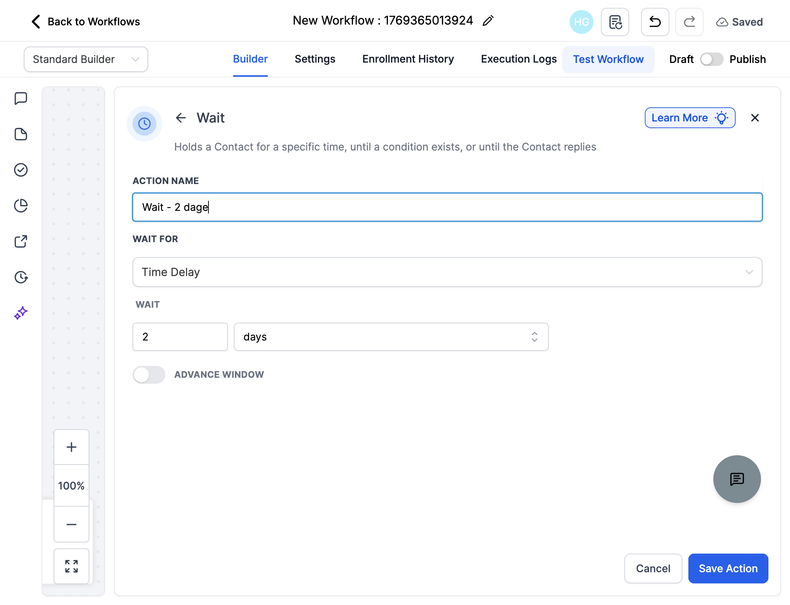
Task: Expand the Time Delay wait-for dropdown
Action: [x=447, y=272]
